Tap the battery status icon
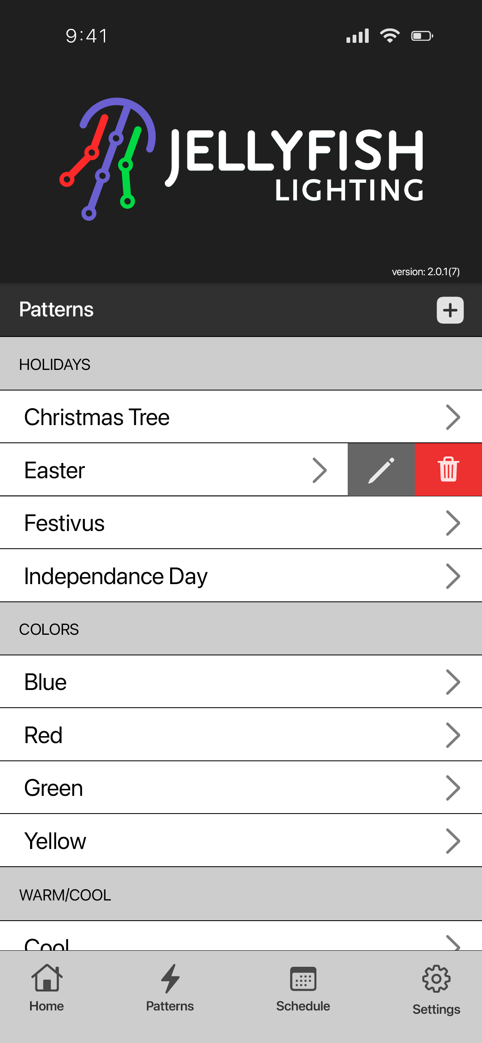Viewport: 482px width, 1043px height. click(x=422, y=36)
